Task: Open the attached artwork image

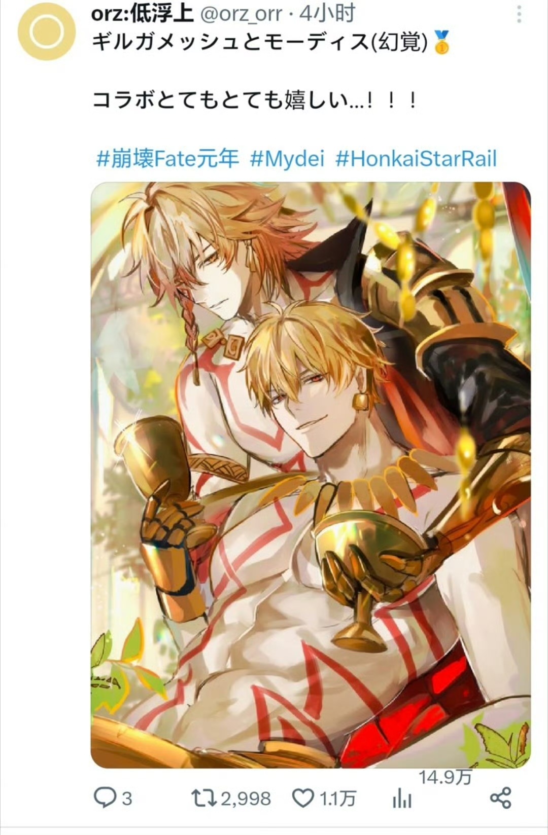Action: 311,475
